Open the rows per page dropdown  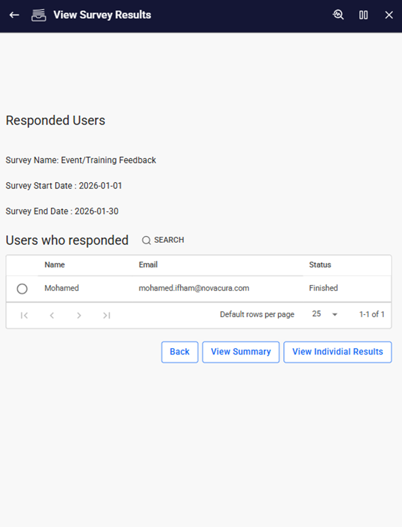click(324, 315)
